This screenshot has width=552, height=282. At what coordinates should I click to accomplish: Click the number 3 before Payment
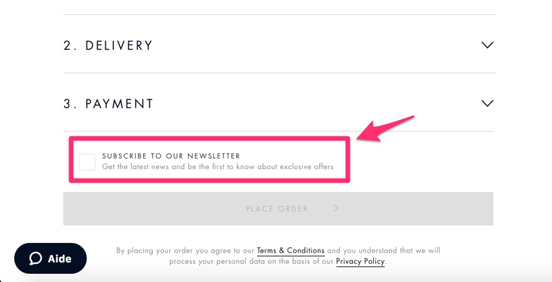(x=68, y=104)
